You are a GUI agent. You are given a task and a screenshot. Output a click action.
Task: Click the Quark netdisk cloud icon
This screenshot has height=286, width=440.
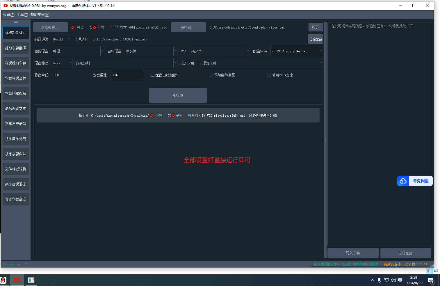[x=403, y=181]
